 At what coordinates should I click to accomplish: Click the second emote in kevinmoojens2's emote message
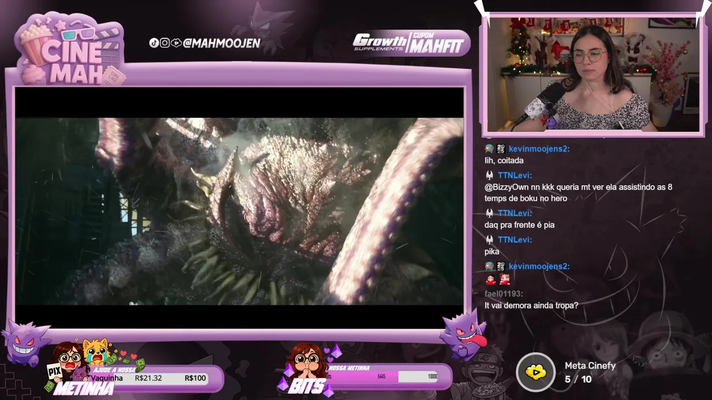click(504, 279)
